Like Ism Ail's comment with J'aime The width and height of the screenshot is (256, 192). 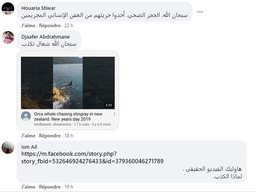click(x=28, y=187)
